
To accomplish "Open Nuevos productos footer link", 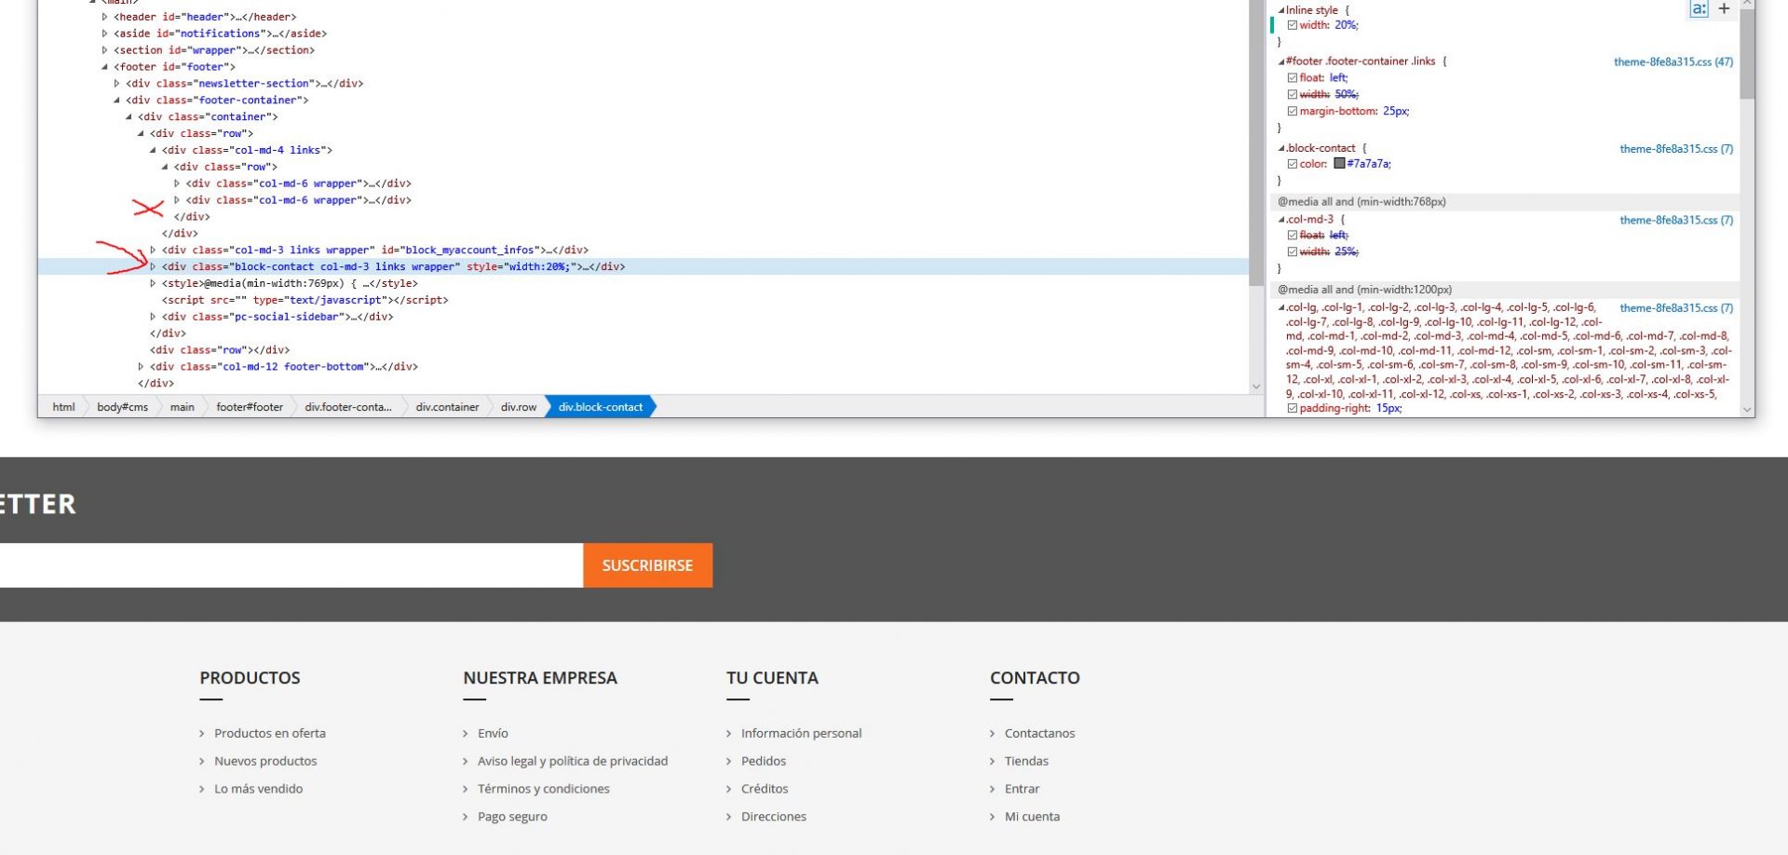I will 265,762.
